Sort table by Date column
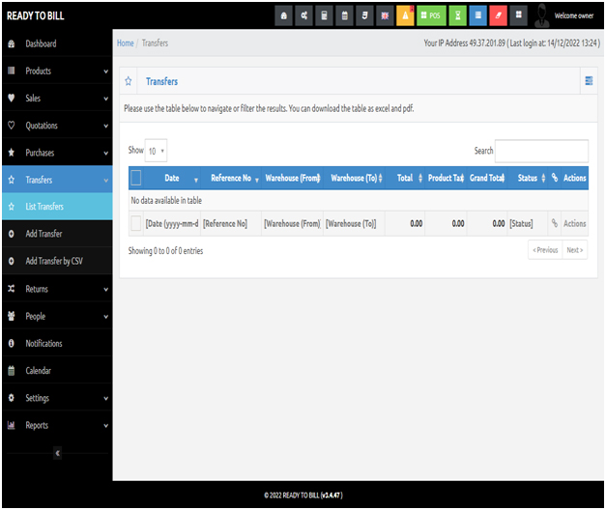Screen dimensions: 606x510 172,178
